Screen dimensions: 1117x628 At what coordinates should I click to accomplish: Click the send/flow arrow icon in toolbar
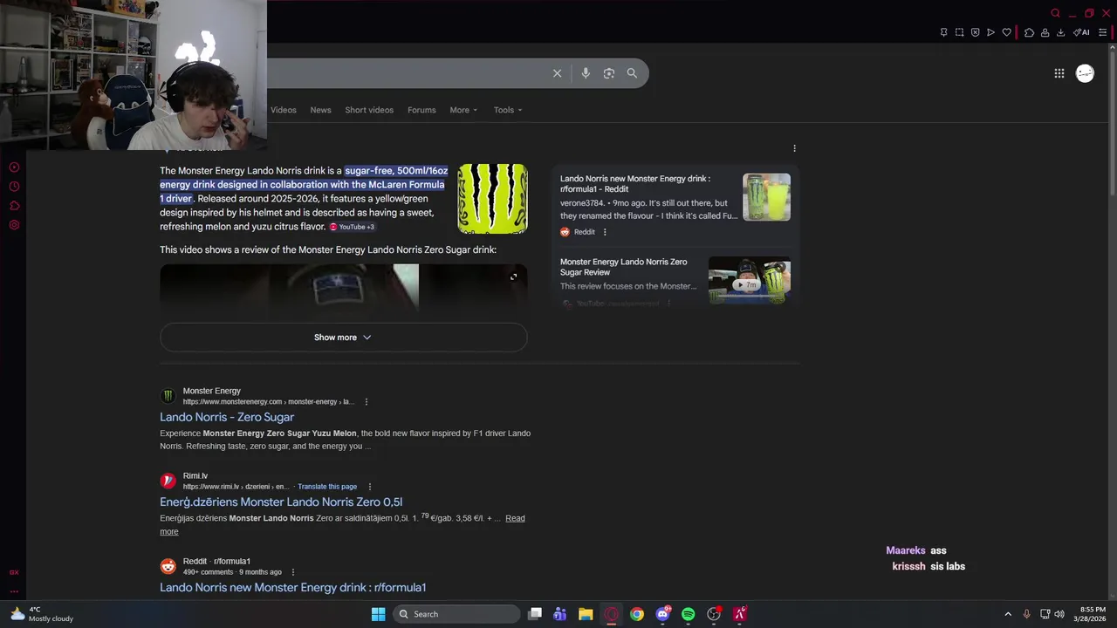tap(990, 32)
